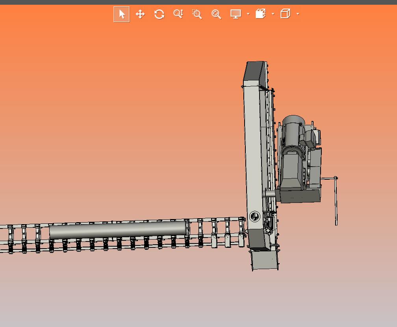Select the motor on the vertical assembly
Viewport: 397px width, 327px height.
(x=293, y=136)
